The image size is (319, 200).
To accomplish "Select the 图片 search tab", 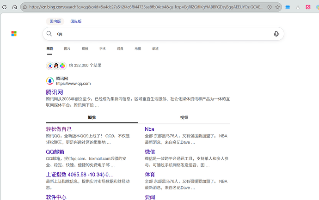I will tap(67, 48).
